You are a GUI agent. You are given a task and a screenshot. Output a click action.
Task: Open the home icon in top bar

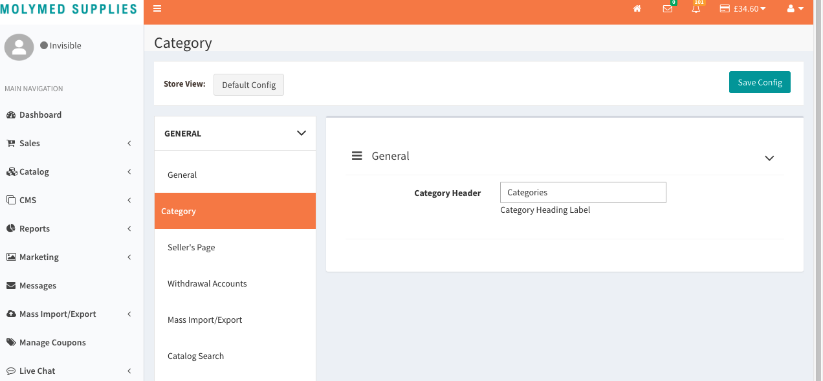point(637,9)
